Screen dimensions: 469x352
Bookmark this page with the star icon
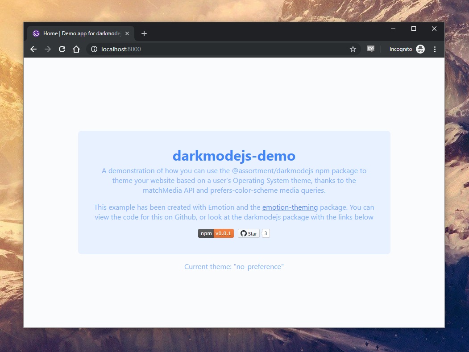pyautogui.click(x=353, y=50)
